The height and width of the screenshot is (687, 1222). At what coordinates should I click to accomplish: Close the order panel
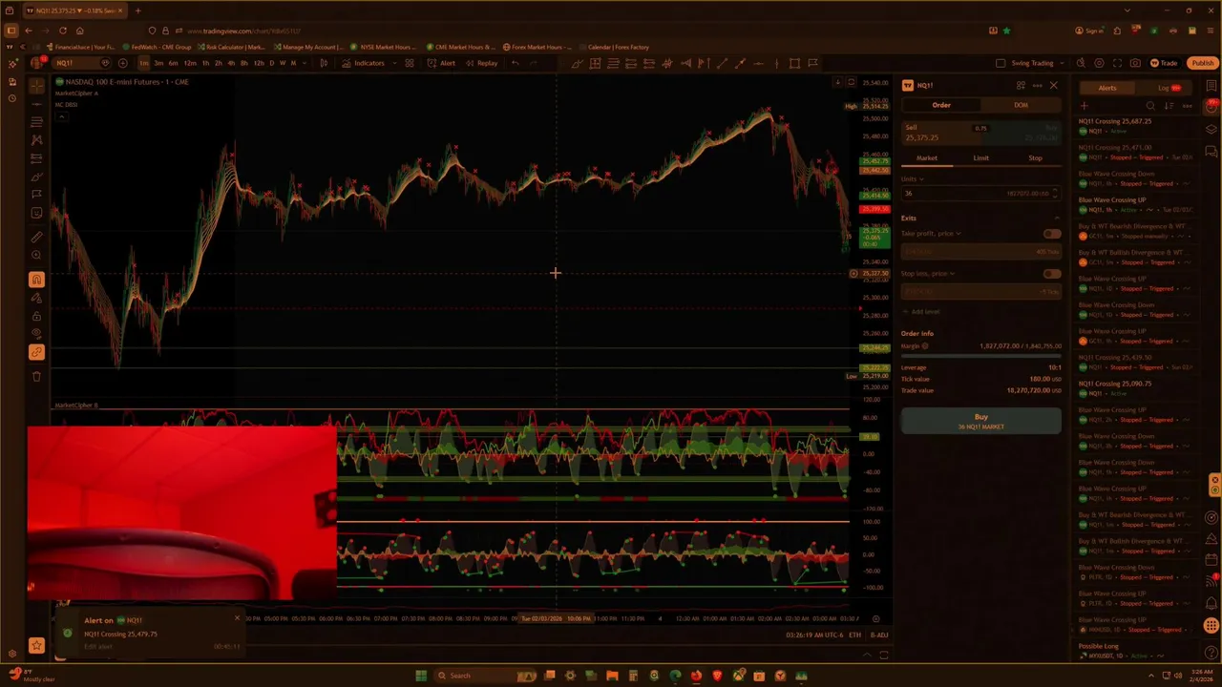click(1053, 85)
